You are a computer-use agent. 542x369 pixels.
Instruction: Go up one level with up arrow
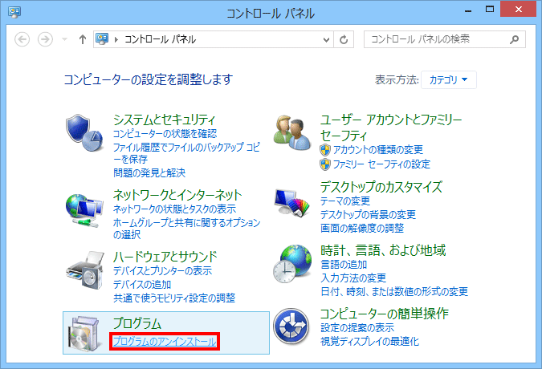82,39
